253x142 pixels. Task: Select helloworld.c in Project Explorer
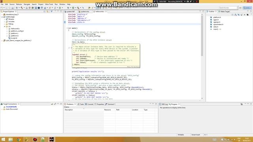15,29
